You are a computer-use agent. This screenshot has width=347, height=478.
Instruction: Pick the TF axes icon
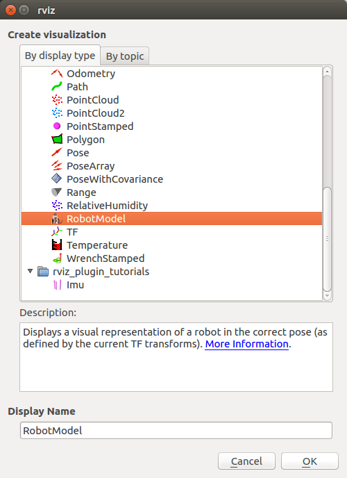(57, 232)
